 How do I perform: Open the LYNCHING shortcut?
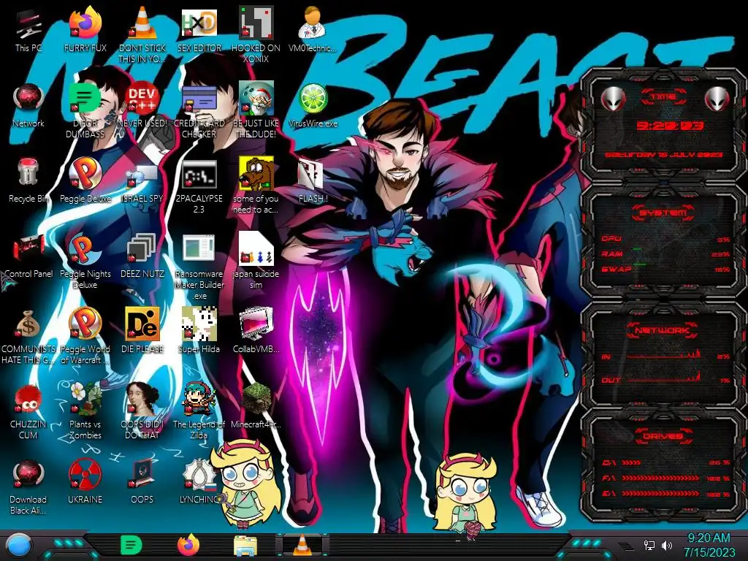(199, 482)
